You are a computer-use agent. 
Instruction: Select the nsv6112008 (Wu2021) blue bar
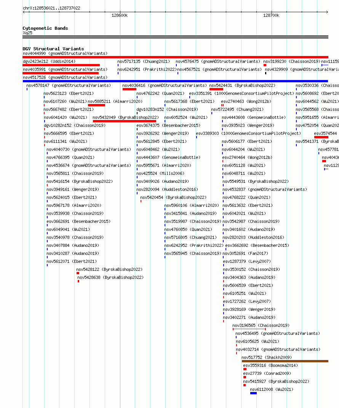[x=253, y=393]
